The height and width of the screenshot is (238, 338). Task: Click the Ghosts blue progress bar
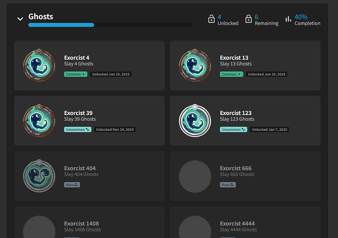[x=61, y=25]
